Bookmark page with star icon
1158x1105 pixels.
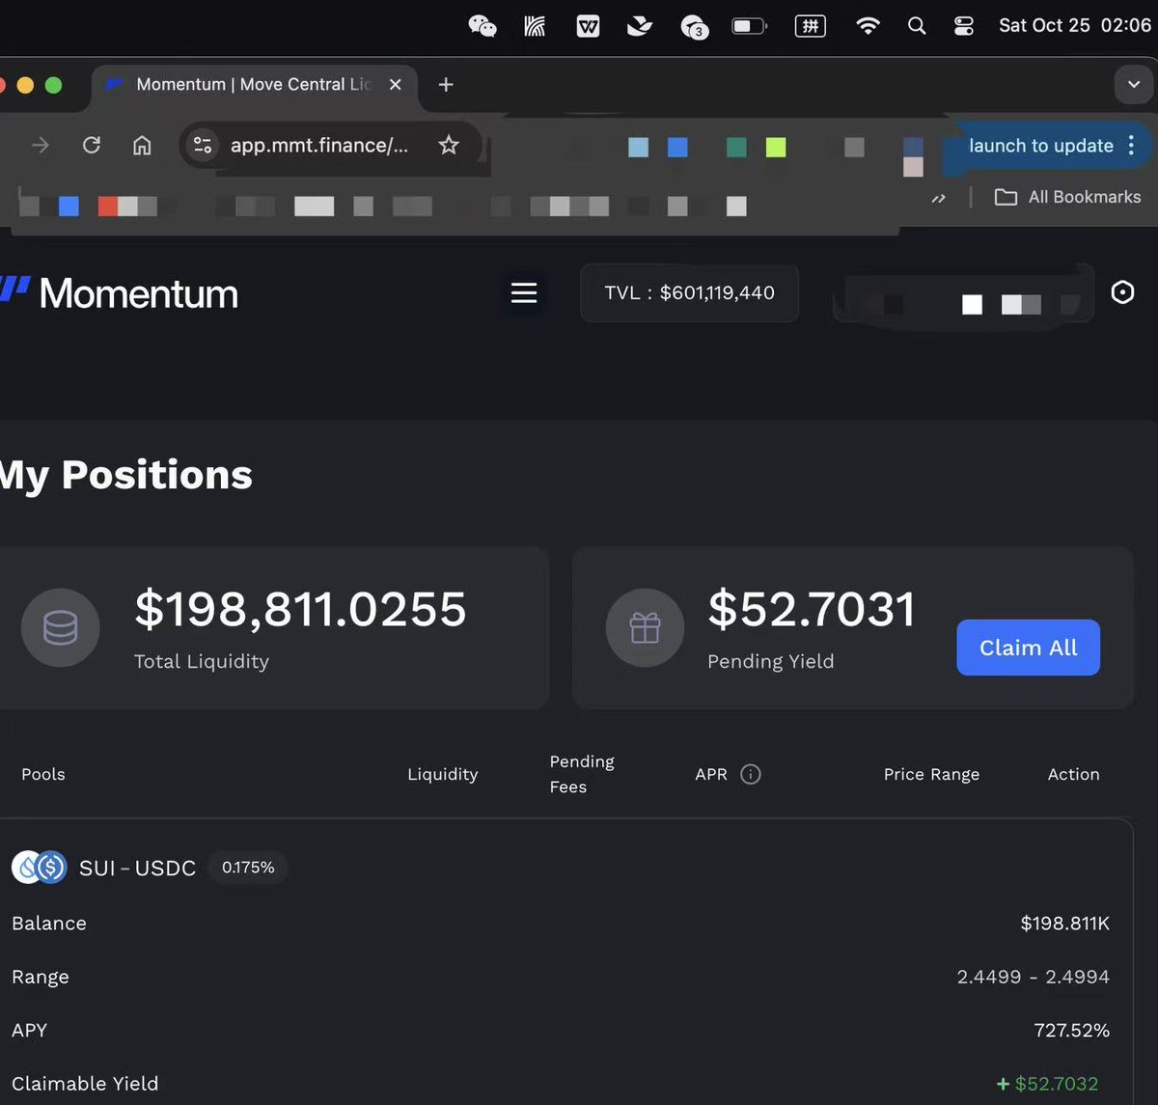[x=449, y=146]
